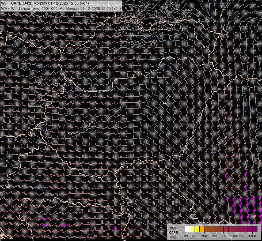Viewport: 262px width, 241px height.
Task: Select the pale yellow CAPE legend swatch
Action: (x=192, y=229)
